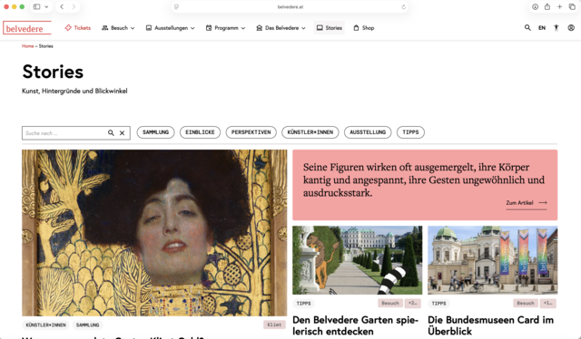Click the search magnifier icon in the header
Image resolution: width=581 pixels, height=339 pixels.
pos(527,28)
